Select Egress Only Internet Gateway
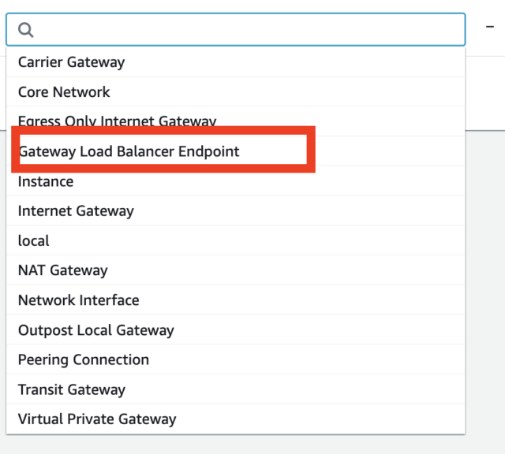Screen dimensions: 505x454 pos(236,121)
